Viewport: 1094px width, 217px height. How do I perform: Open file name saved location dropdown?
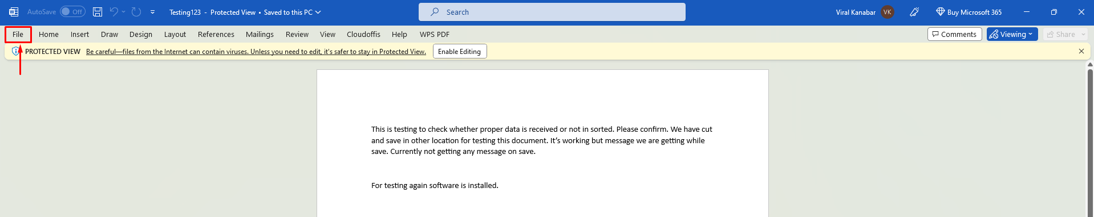pos(318,12)
